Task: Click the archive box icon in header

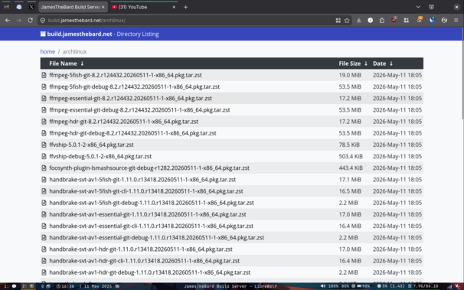Action: pos(43,34)
